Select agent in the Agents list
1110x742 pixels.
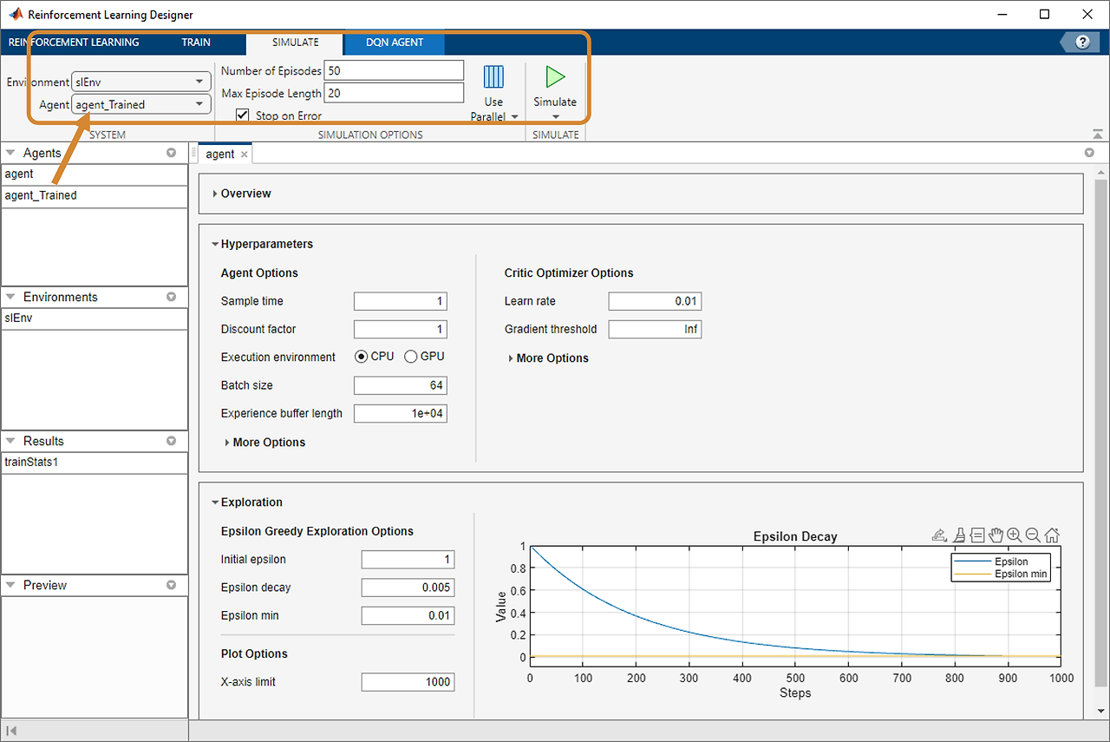(x=95, y=174)
